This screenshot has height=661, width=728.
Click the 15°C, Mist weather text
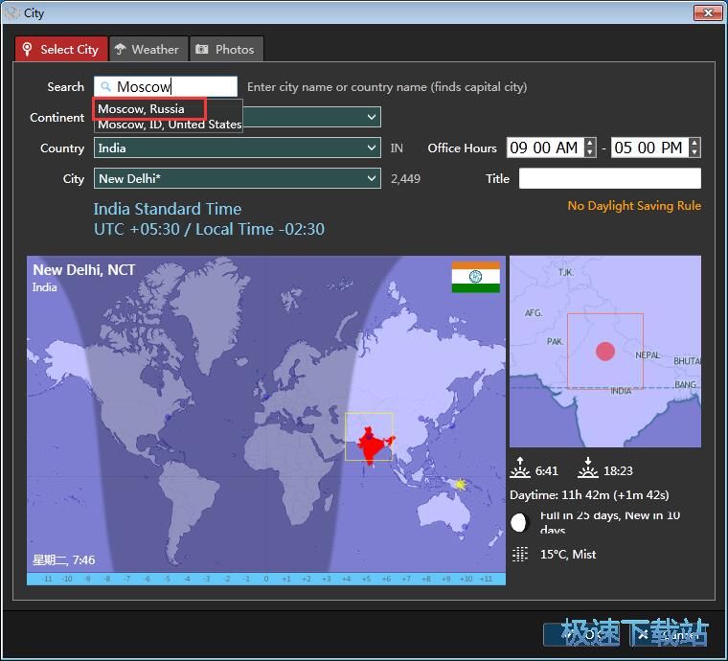tap(568, 555)
